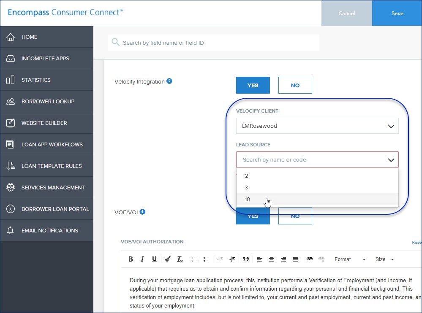Open Statistics page

click(x=46, y=80)
